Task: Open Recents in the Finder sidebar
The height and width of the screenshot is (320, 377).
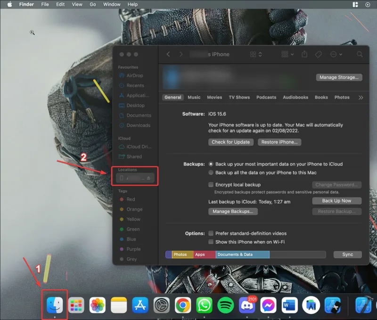Action: [x=135, y=86]
